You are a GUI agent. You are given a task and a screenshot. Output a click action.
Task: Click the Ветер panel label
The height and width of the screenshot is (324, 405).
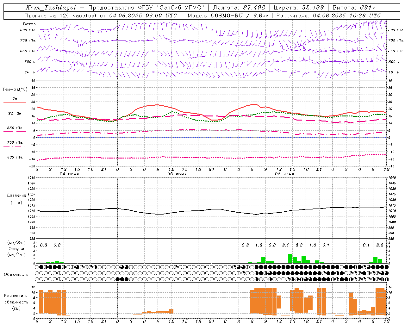point(29,24)
